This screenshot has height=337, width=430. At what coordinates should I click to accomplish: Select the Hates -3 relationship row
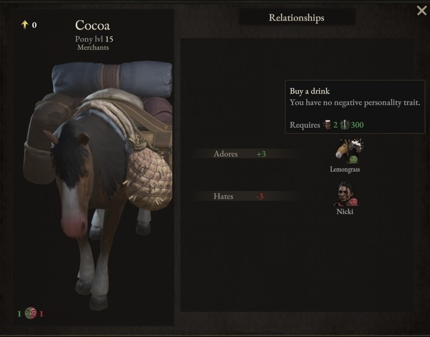click(x=246, y=196)
